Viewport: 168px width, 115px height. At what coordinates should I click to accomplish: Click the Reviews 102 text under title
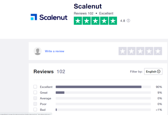83,13
